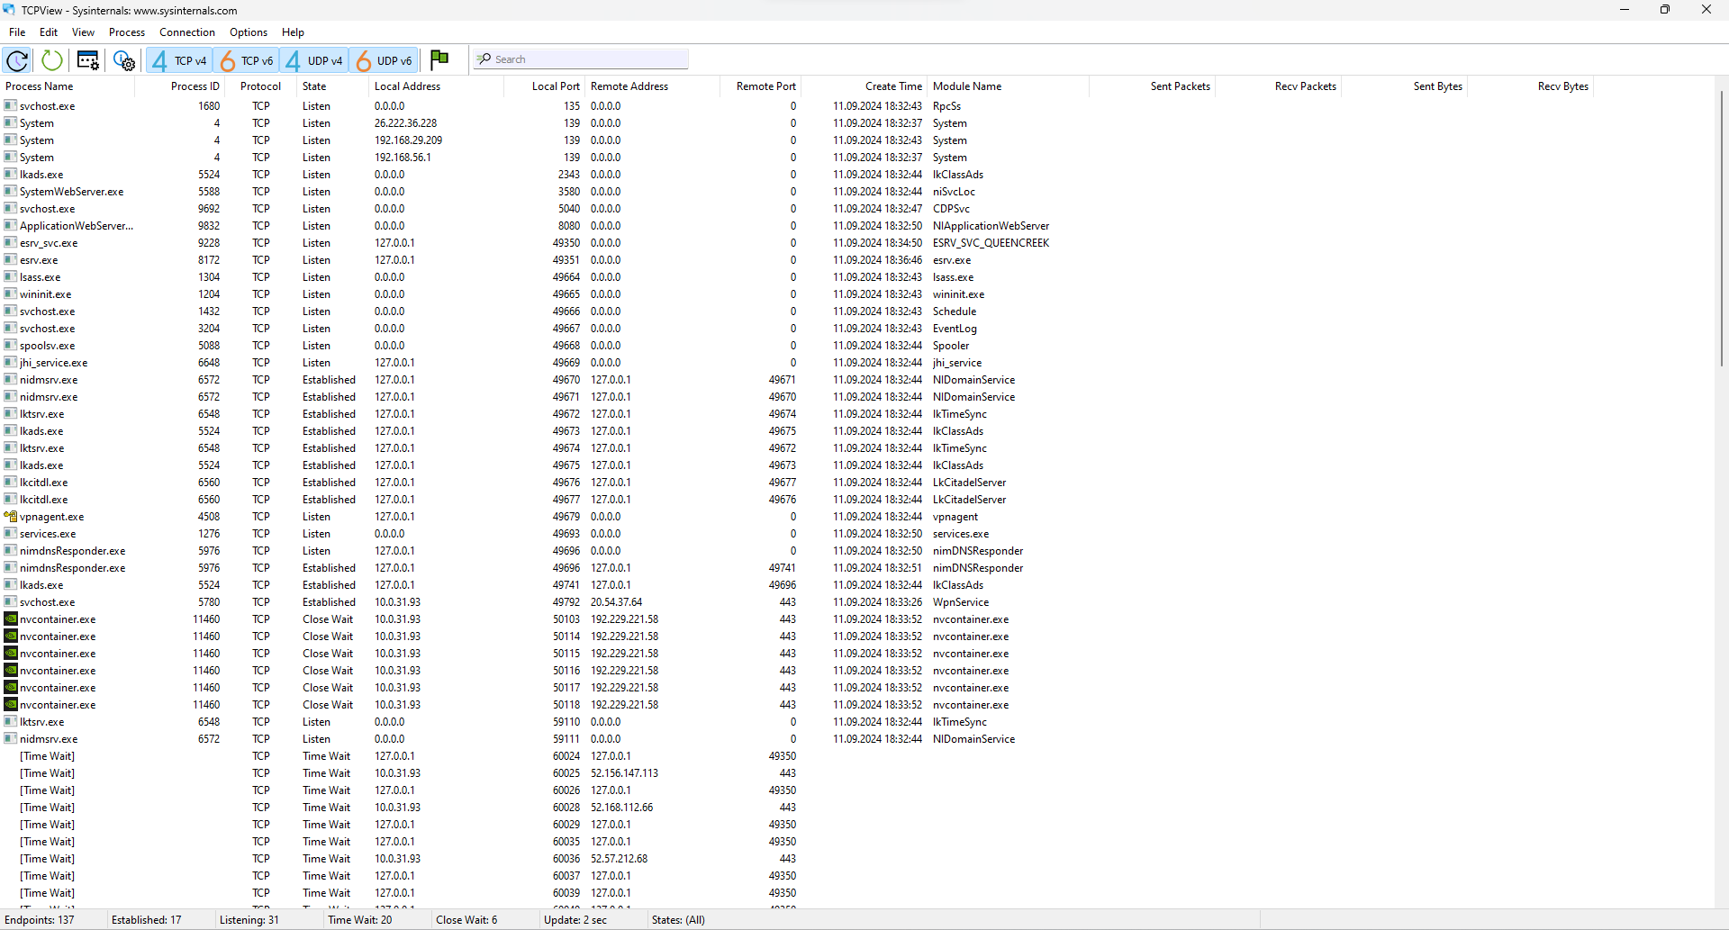Select remote address 20.54.37.64
Viewport: 1729px width, 930px height.
click(x=616, y=602)
